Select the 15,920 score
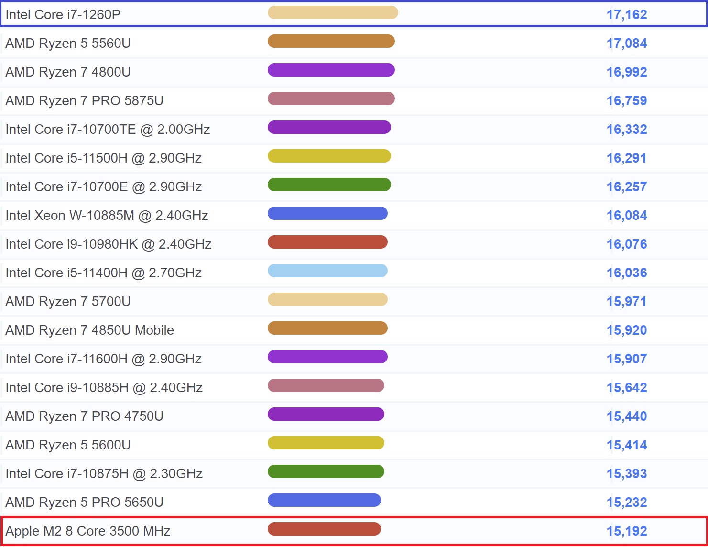 627,330
